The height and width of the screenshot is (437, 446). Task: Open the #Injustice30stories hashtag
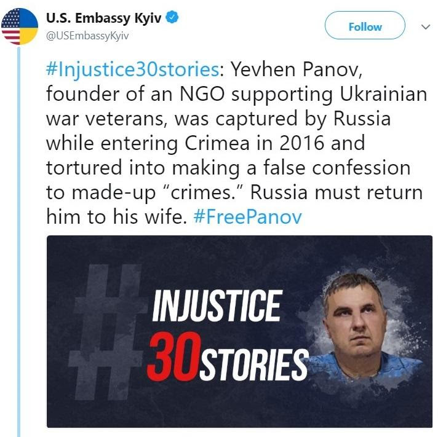(132, 69)
